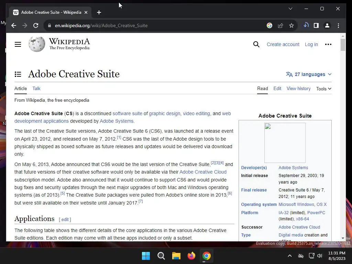Open Adobe Systems in infobox Developer row
The image size is (352, 264).
tap(293, 168)
